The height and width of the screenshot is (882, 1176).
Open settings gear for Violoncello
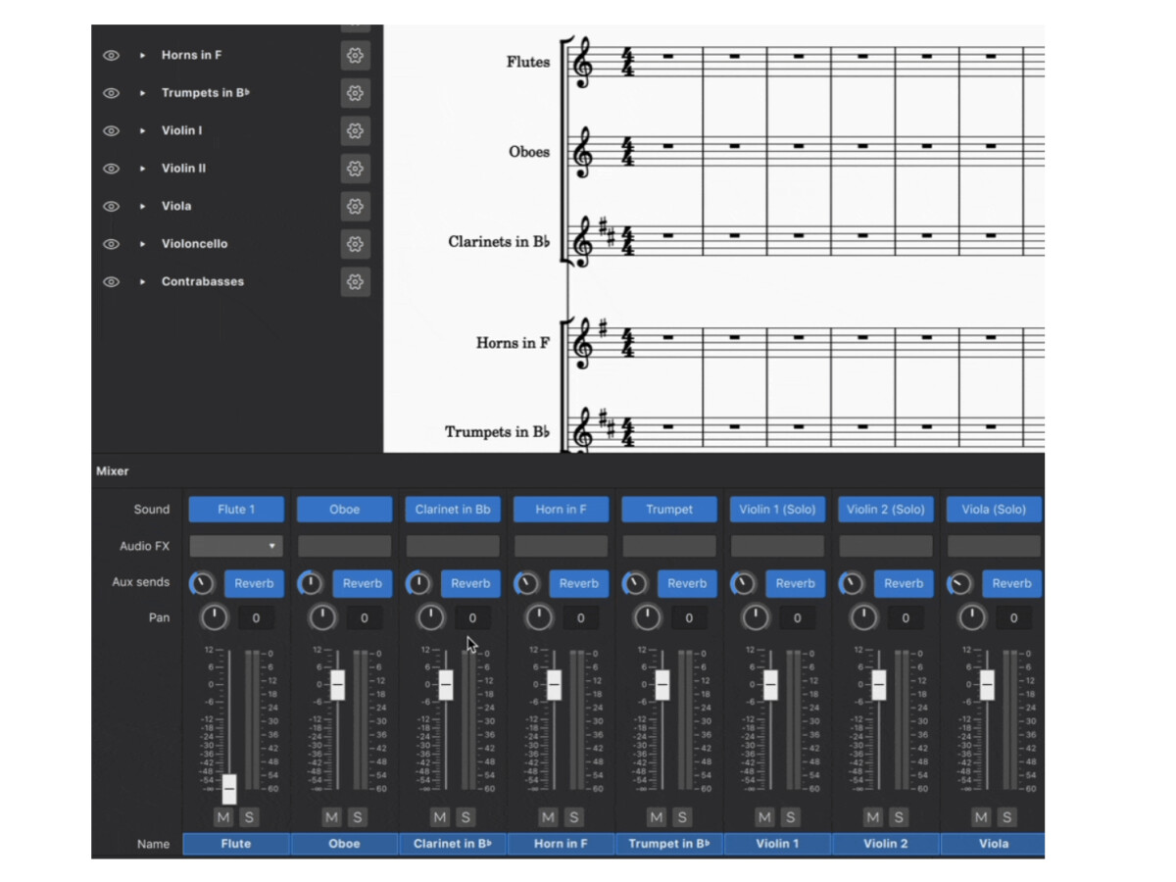pyautogui.click(x=355, y=244)
